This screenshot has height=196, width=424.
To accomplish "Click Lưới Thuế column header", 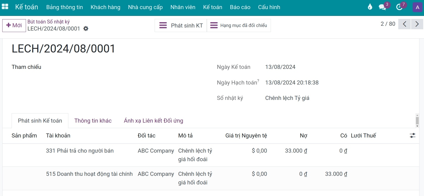I will click(x=363, y=135).
